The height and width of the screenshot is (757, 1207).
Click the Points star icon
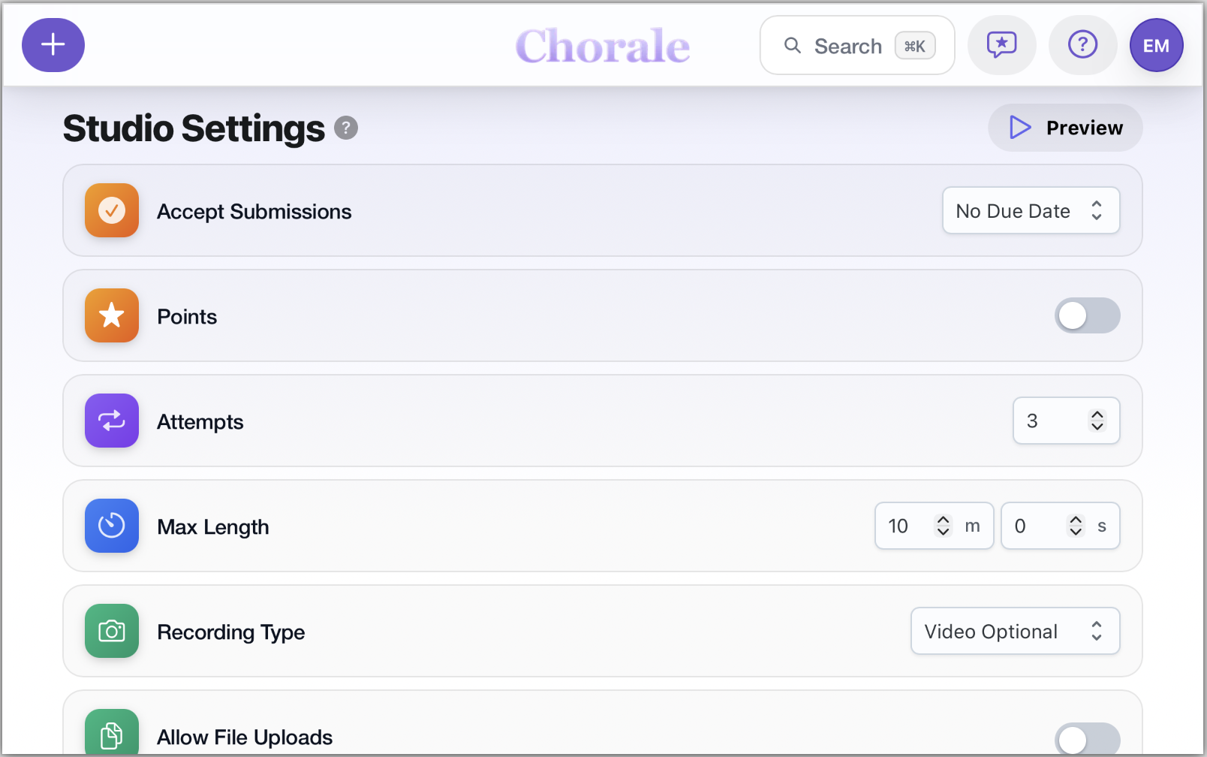point(112,315)
